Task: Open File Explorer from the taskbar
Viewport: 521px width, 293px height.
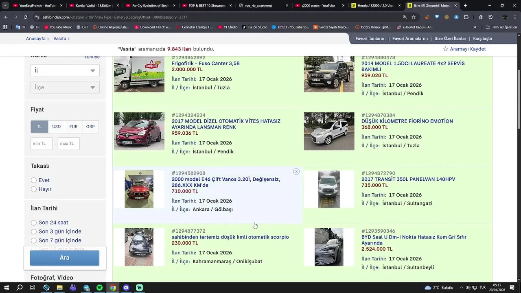Action: tap(59, 288)
